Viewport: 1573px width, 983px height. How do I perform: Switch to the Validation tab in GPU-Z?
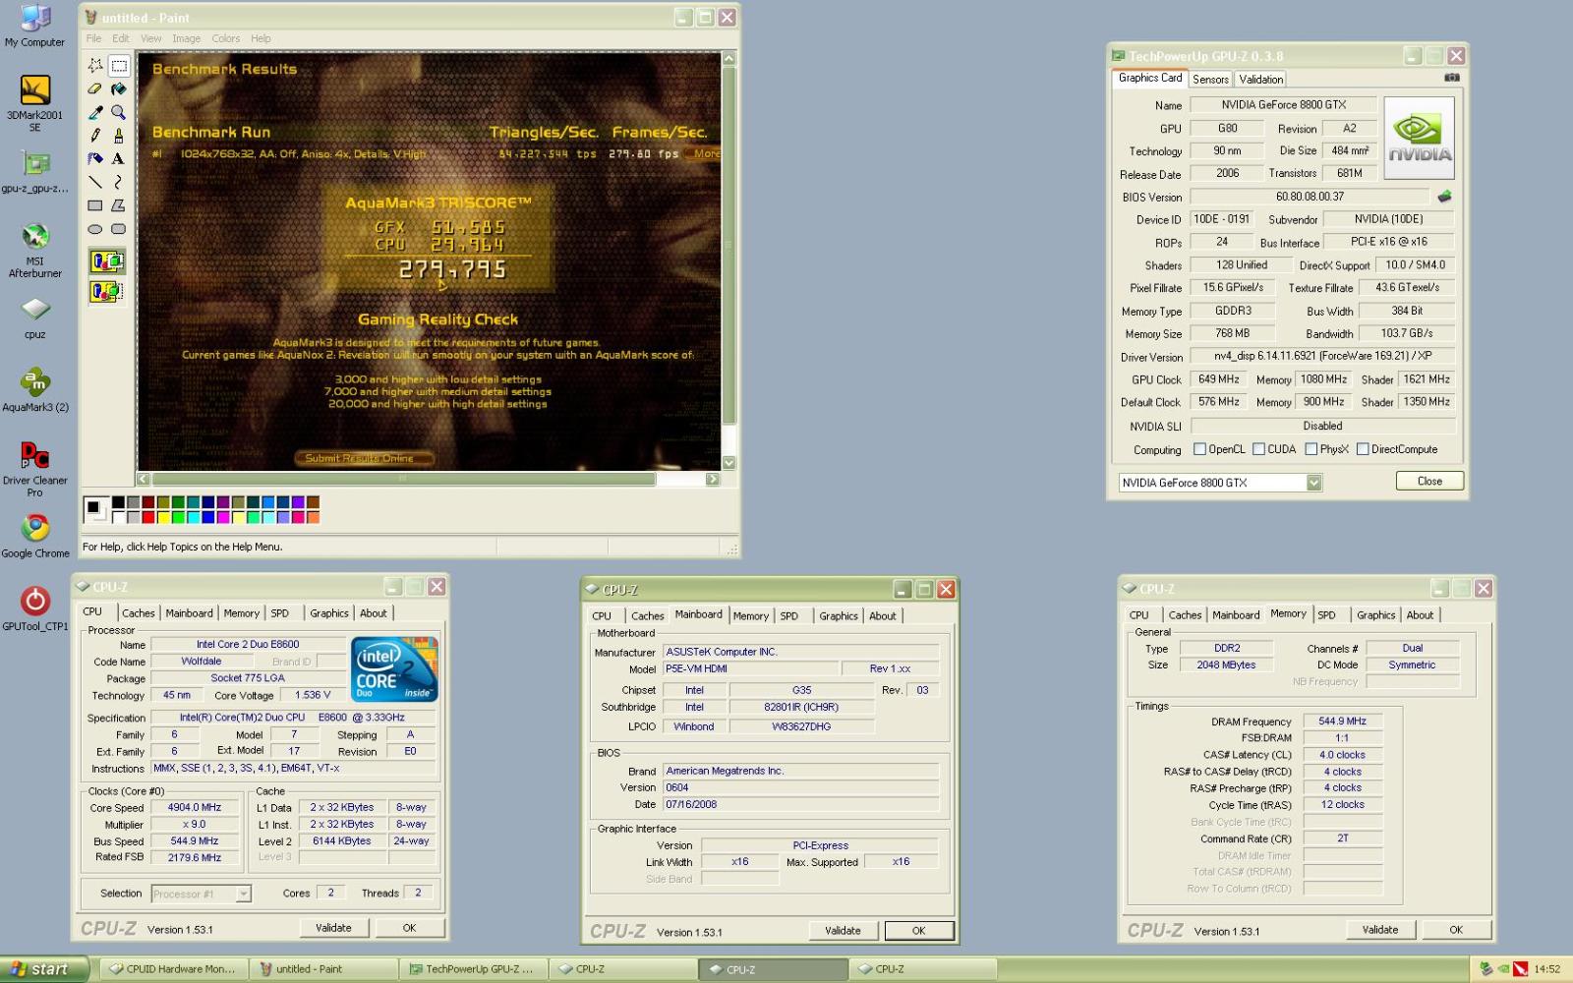(1260, 80)
